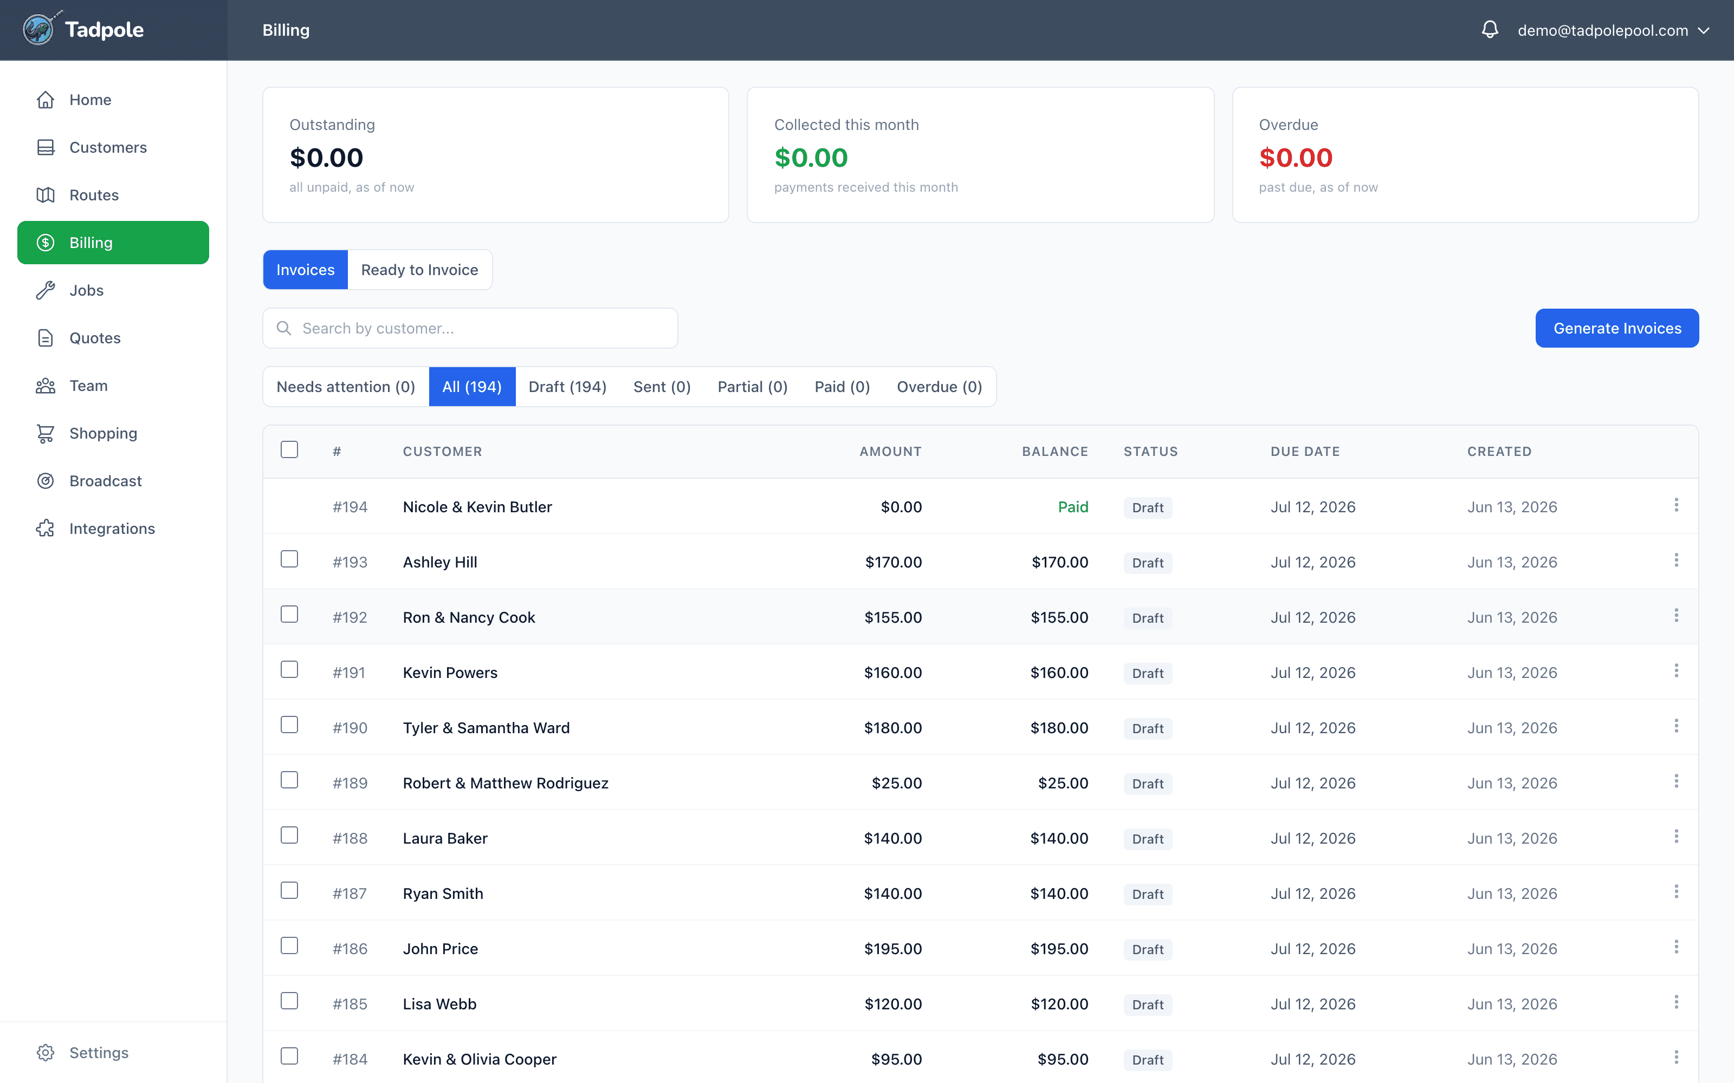Filter by Partial (0)
The width and height of the screenshot is (1734, 1083).
[752, 387]
